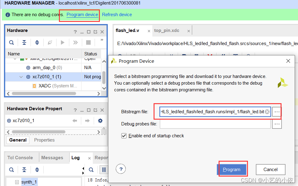Select the xc7z010_1 (1) device row
This screenshot has width=298, height=186.
[x=53, y=77]
